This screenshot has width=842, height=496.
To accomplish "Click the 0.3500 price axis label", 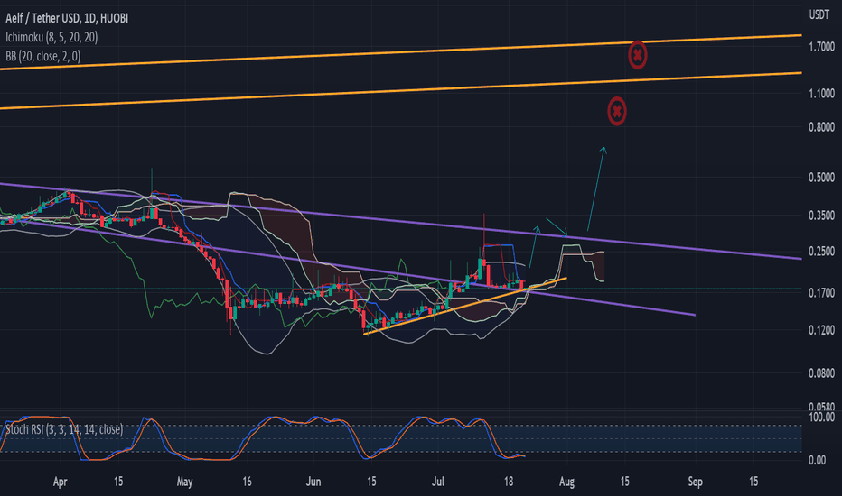I will pos(821,216).
